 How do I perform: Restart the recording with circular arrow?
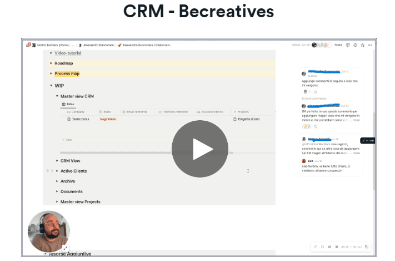click(367, 247)
